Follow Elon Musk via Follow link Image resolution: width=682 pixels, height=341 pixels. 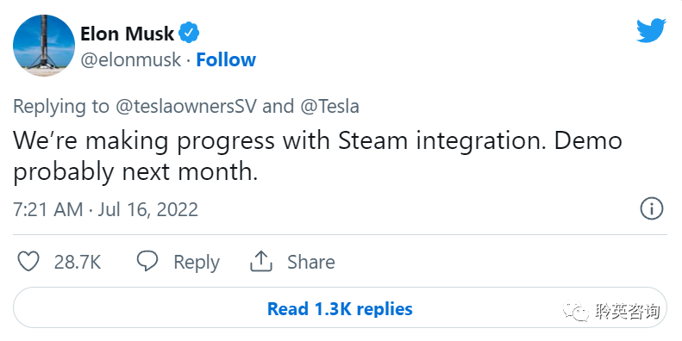226,59
